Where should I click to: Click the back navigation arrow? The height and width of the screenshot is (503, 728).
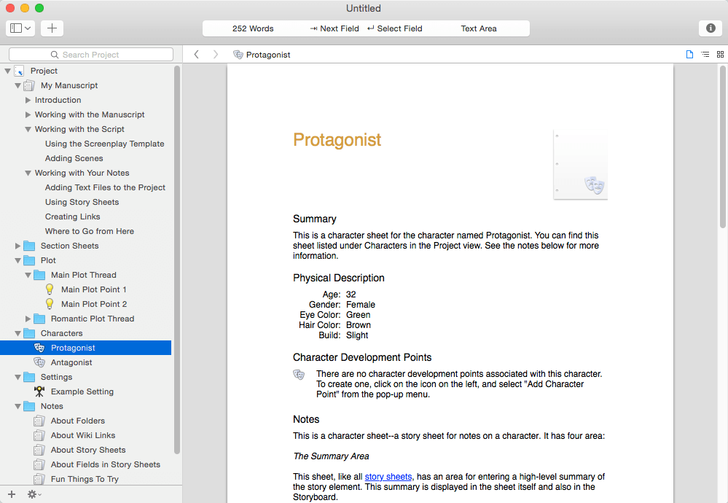pyautogui.click(x=196, y=55)
